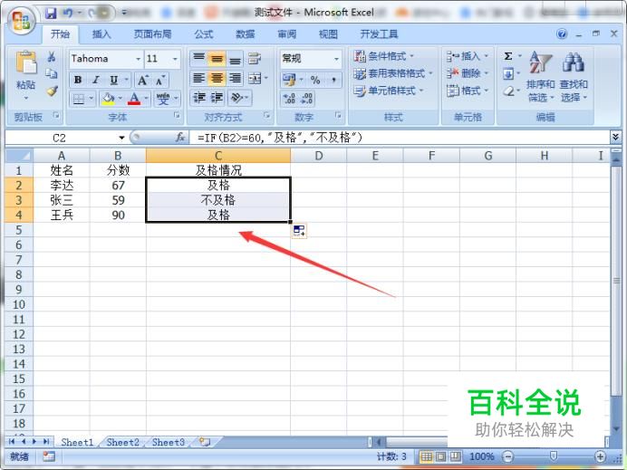Open 套用表格格式 table format menu
Image resolution: width=627 pixels, height=470 pixels.
[393, 73]
